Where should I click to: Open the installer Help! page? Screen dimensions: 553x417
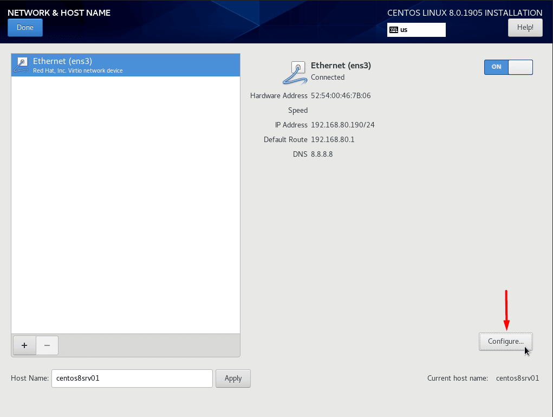coord(525,28)
